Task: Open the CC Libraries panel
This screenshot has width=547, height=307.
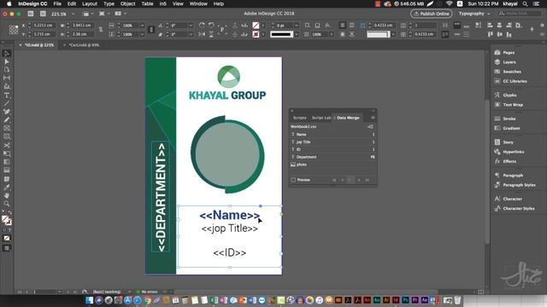Action: point(511,81)
